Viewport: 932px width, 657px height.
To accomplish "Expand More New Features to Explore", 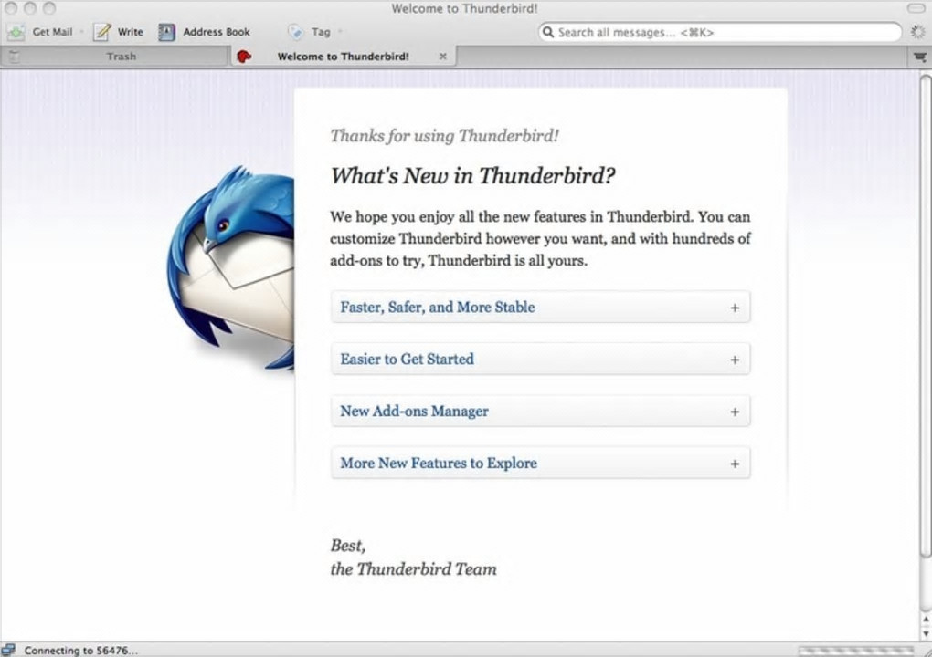I will pos(540,463).
